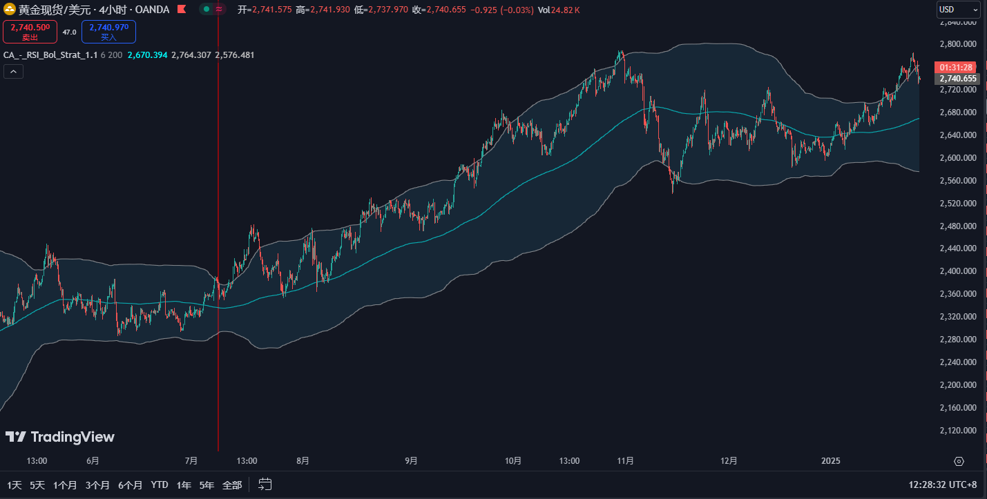Screen dimensions: 987x499
Task: Click the 5年 time range
Action: 207,485
